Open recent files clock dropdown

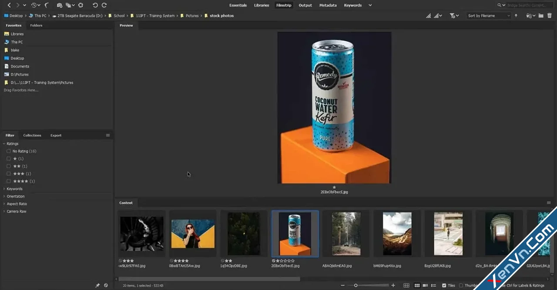click(x=36, y=5)
